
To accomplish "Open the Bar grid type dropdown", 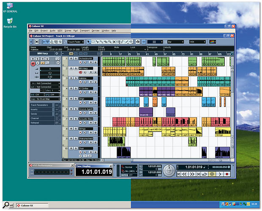I will coord(176,42).
